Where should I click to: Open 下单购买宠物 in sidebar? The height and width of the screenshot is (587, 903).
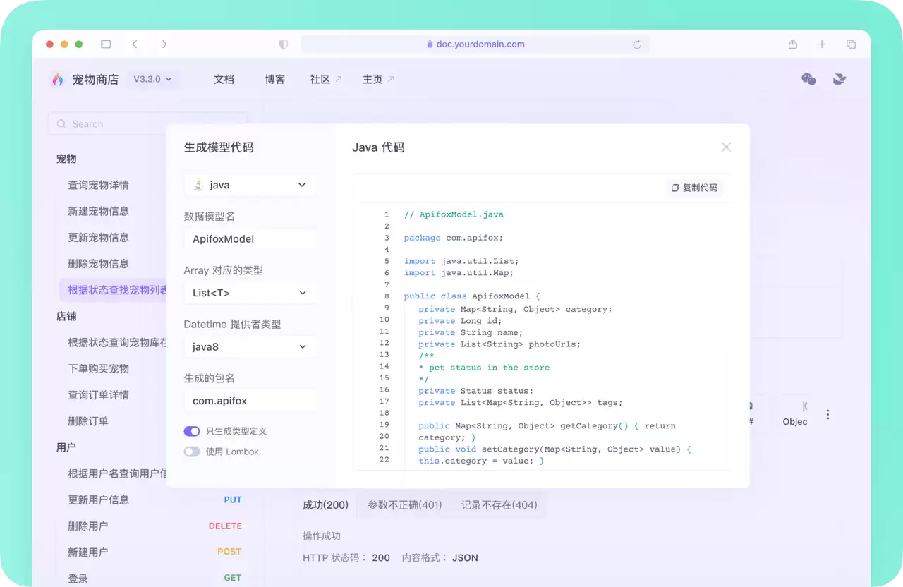coord(99,368)
